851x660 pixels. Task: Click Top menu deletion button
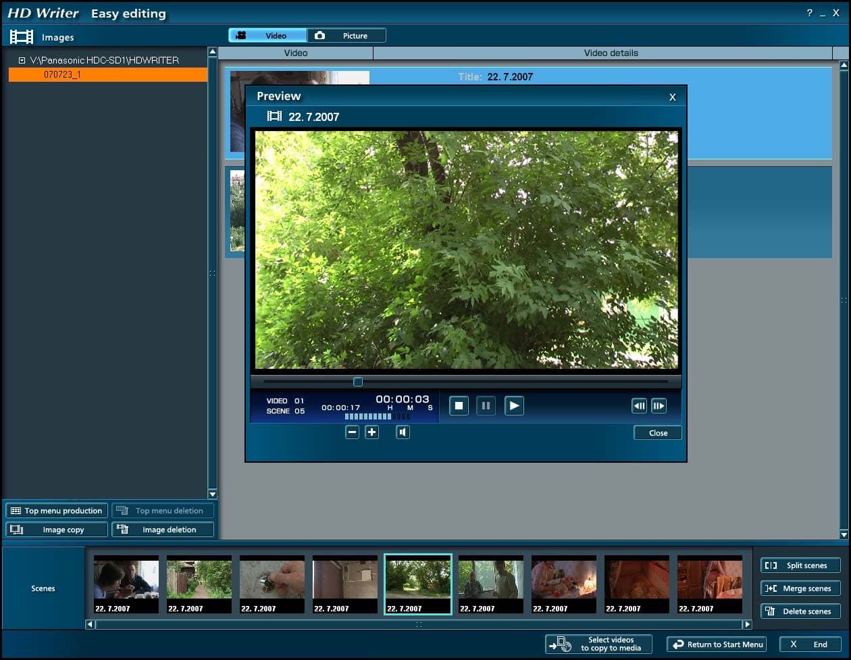point(163,511)
